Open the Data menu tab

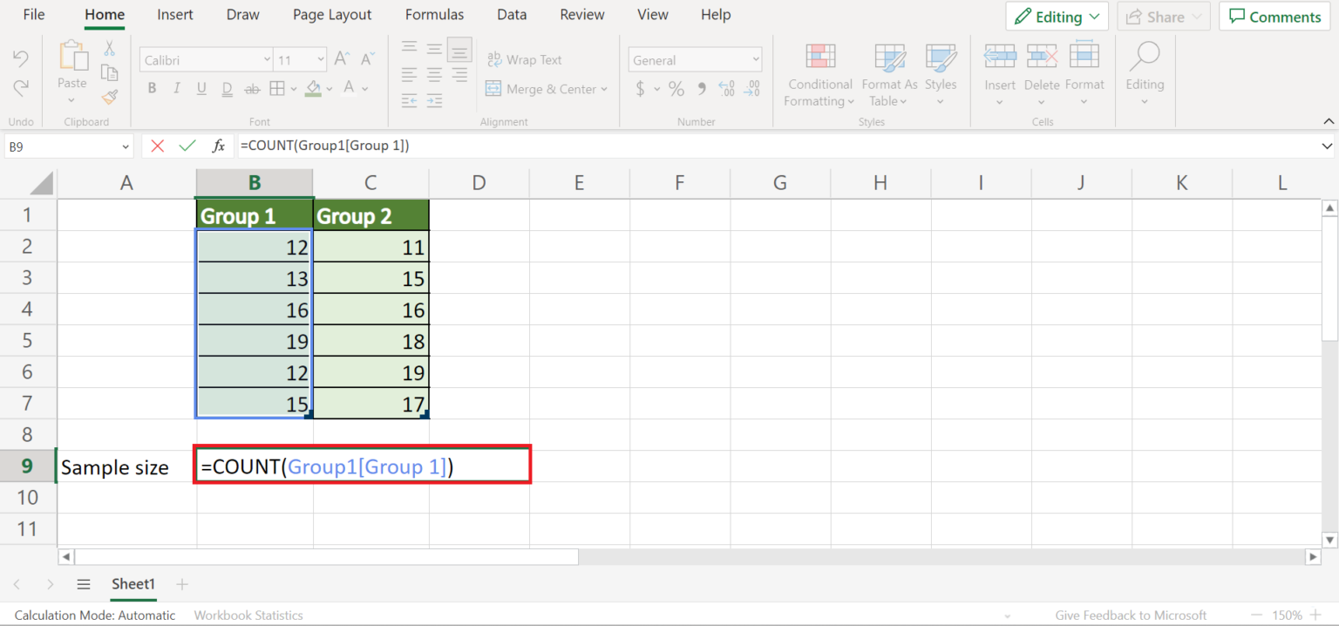pos(512,14)
